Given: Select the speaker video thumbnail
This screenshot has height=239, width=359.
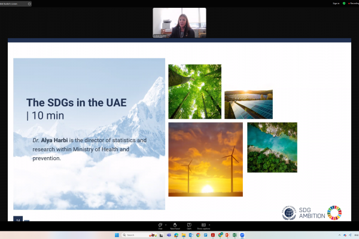Looking at the screenshot, I should coord(180,23).
